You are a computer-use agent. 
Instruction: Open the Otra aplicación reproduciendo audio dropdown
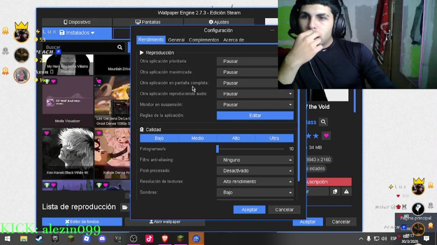tap(255, 94)
